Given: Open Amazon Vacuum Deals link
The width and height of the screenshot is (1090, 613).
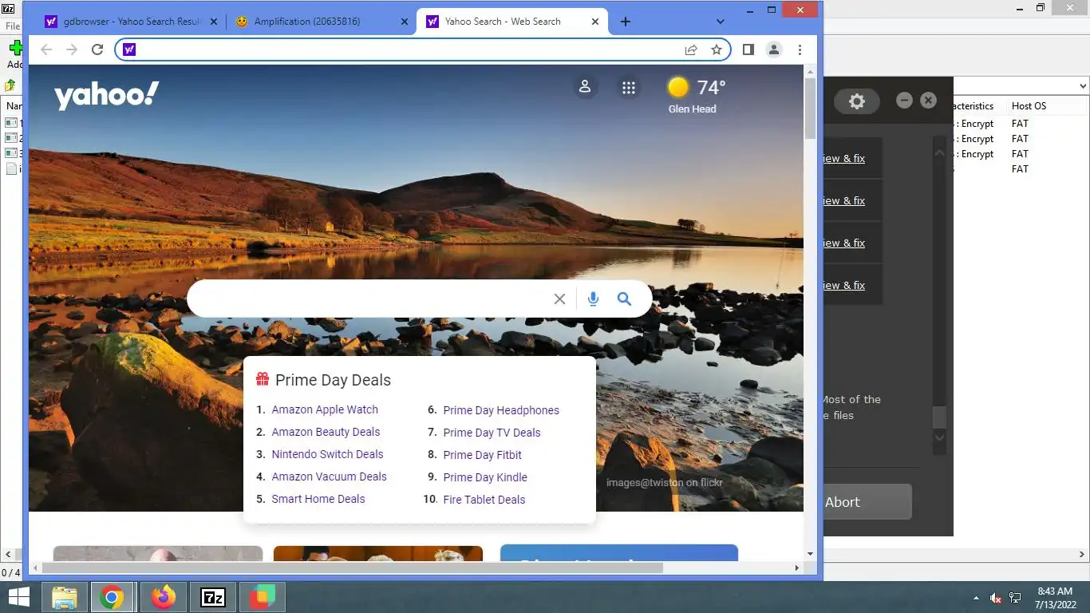Looking at the screenshot, I should [329, 477].
